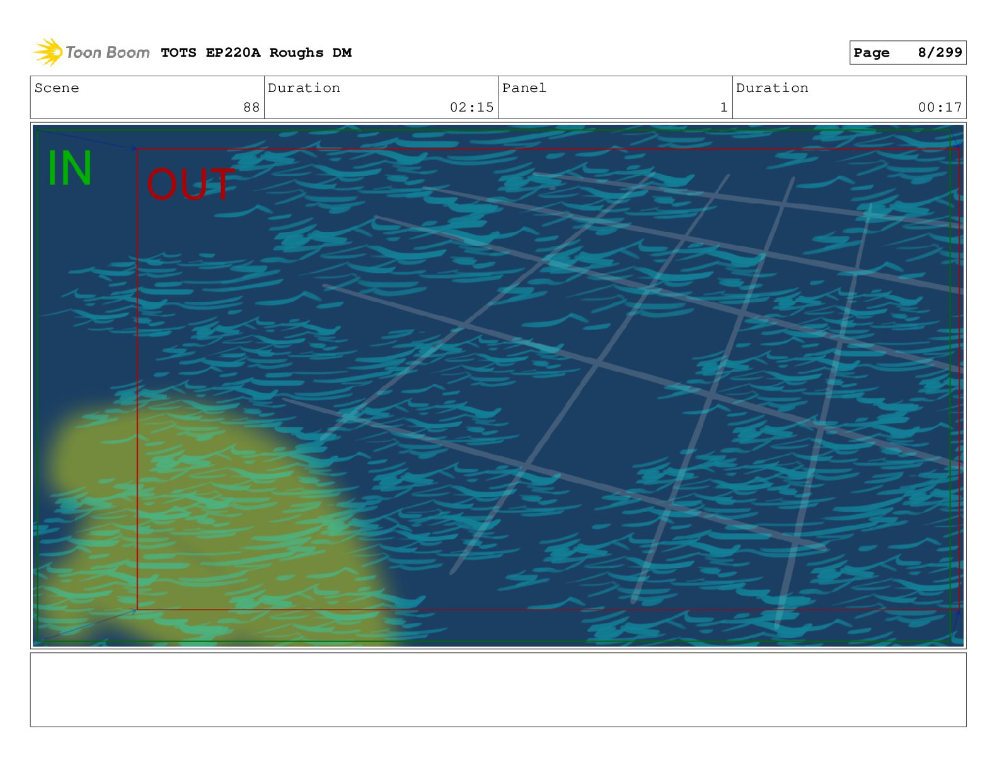Select the "Scene" header label
This screenshot has height=772, width=997.
point(57,88)
